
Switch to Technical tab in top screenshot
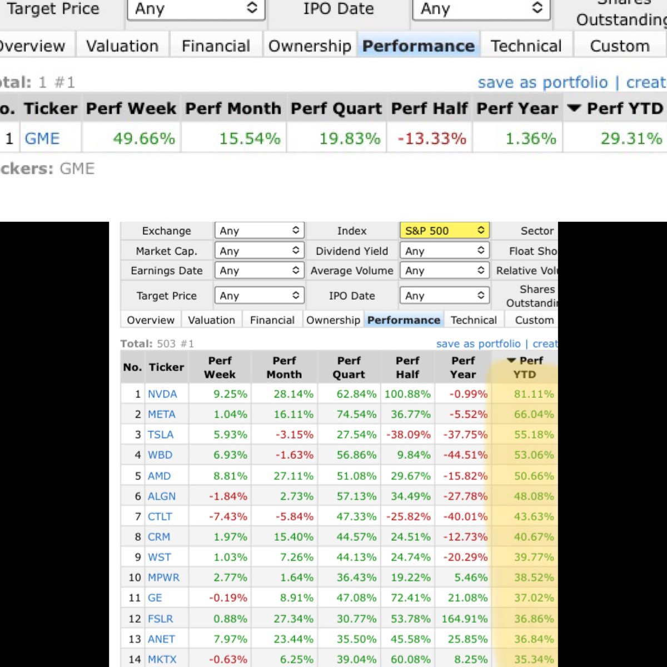point(526,46)
